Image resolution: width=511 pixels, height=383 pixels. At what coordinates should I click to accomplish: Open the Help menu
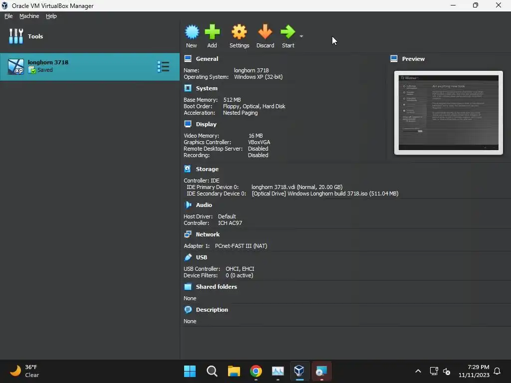[51, 16]
